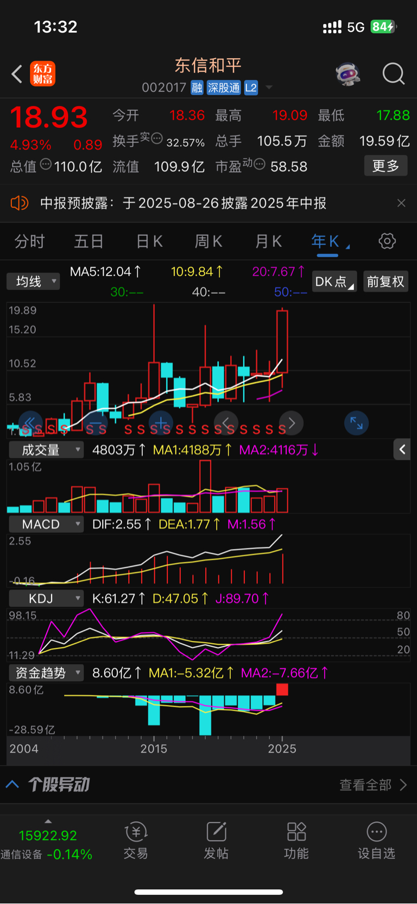Screen dimensions: 417x904
Task: Switch to the 日K tab
Action: [x=149, y=241]
